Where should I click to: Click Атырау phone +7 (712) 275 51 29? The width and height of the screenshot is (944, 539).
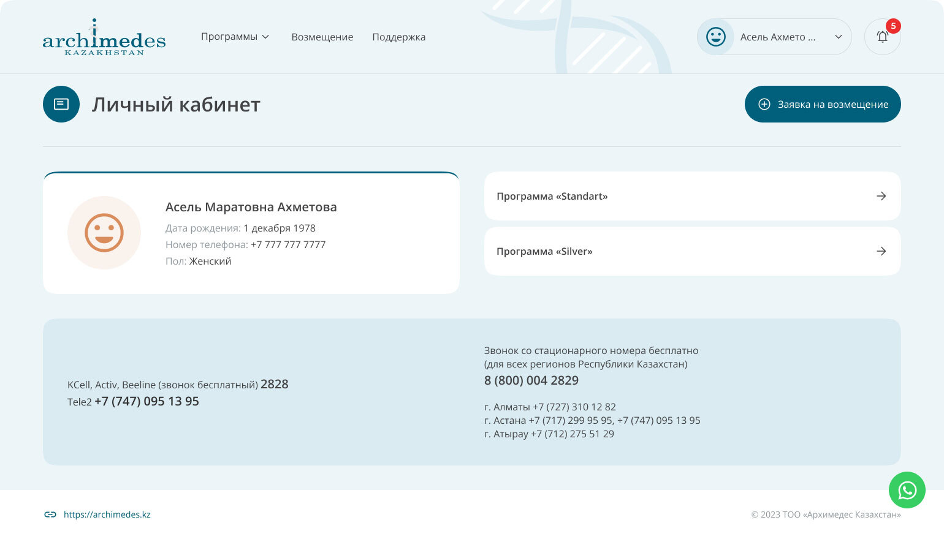[x=573, y=434]
